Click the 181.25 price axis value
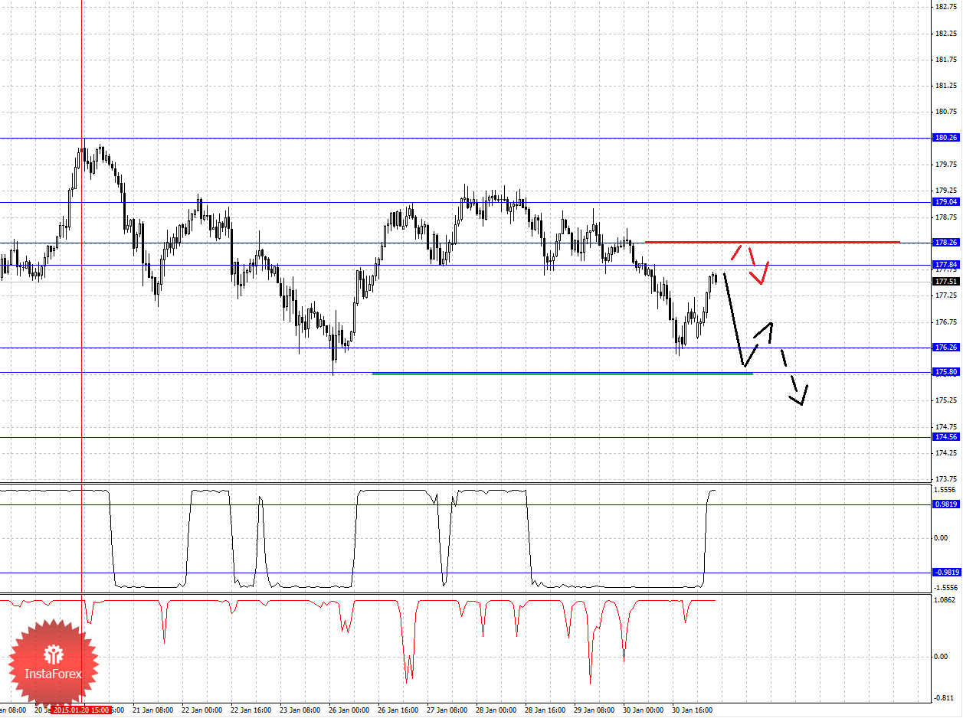Screen dimensions: 963x718 point(948,86)
